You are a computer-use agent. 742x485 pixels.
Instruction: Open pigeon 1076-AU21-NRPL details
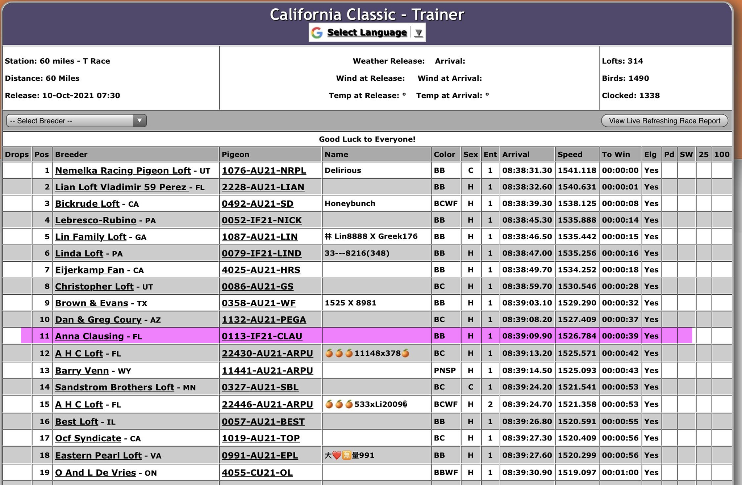(264, 170)
